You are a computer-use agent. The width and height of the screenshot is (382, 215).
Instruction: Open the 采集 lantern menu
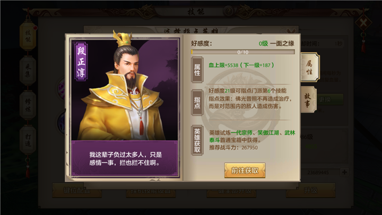pyautogui.click(x=28, y=71)
